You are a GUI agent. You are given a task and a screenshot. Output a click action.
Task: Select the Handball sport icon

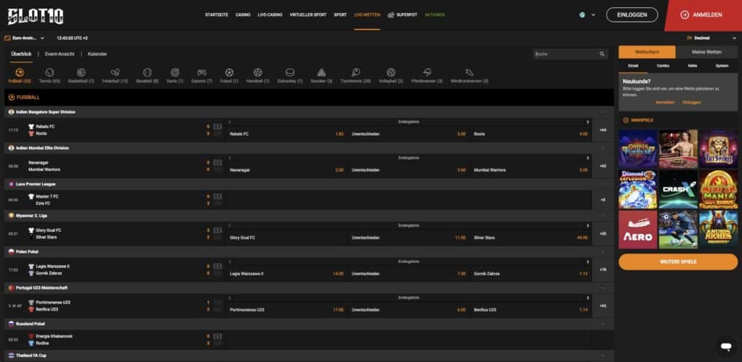[x=257, y=73]
